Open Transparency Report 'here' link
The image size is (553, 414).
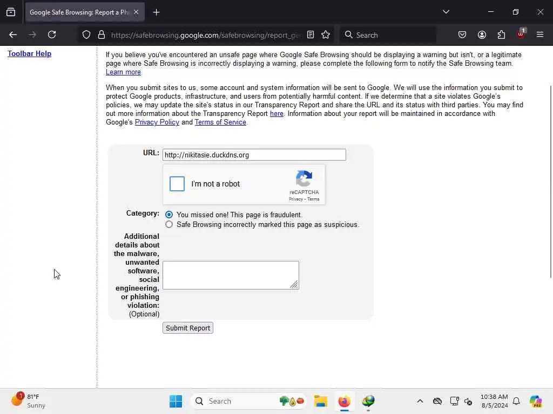pyautogui.click(x=276, y=114)
